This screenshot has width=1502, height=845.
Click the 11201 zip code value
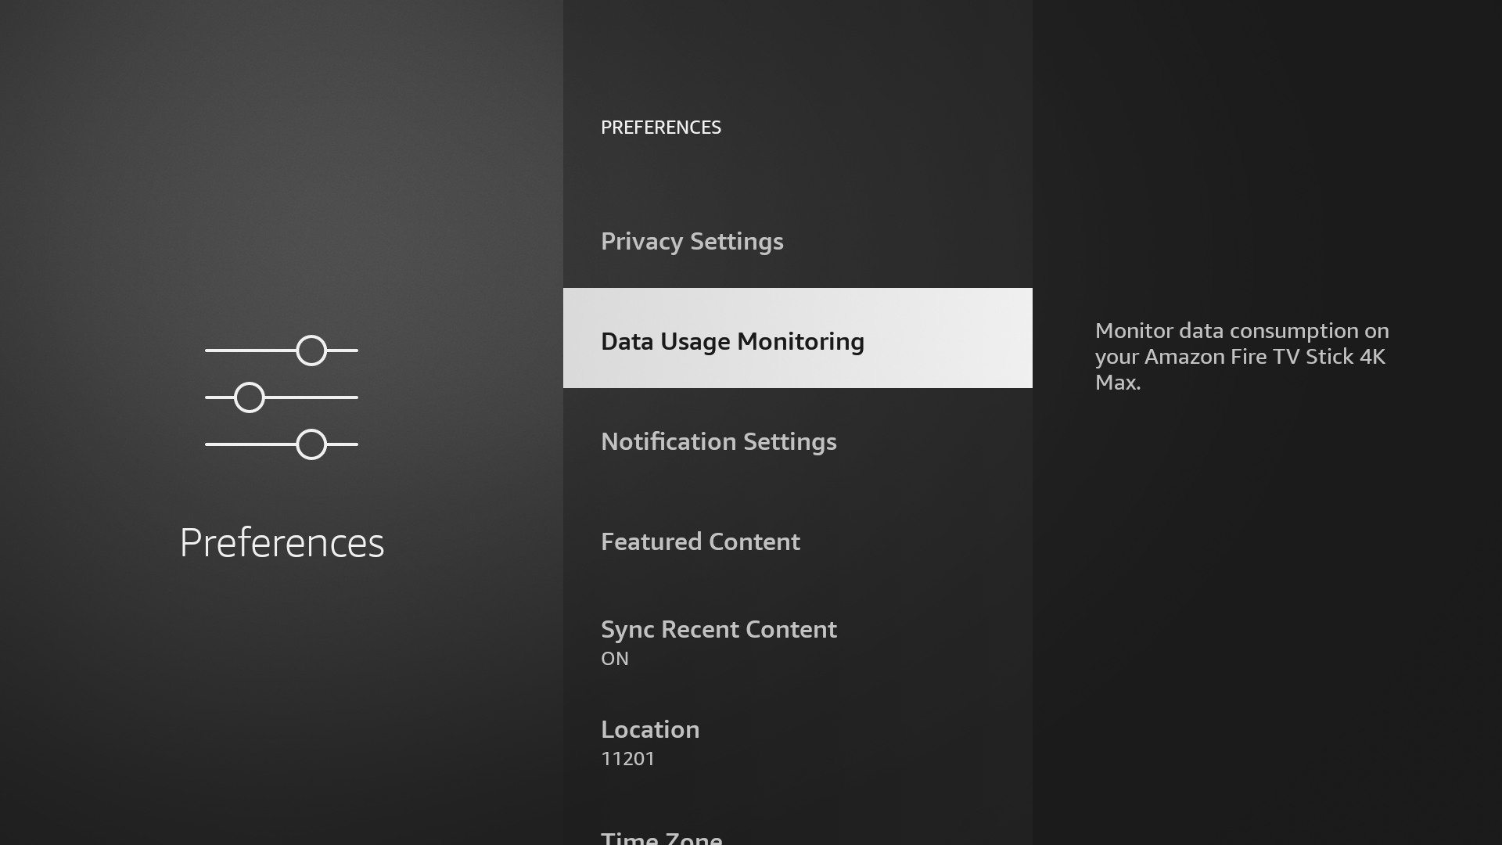(627, 758)
